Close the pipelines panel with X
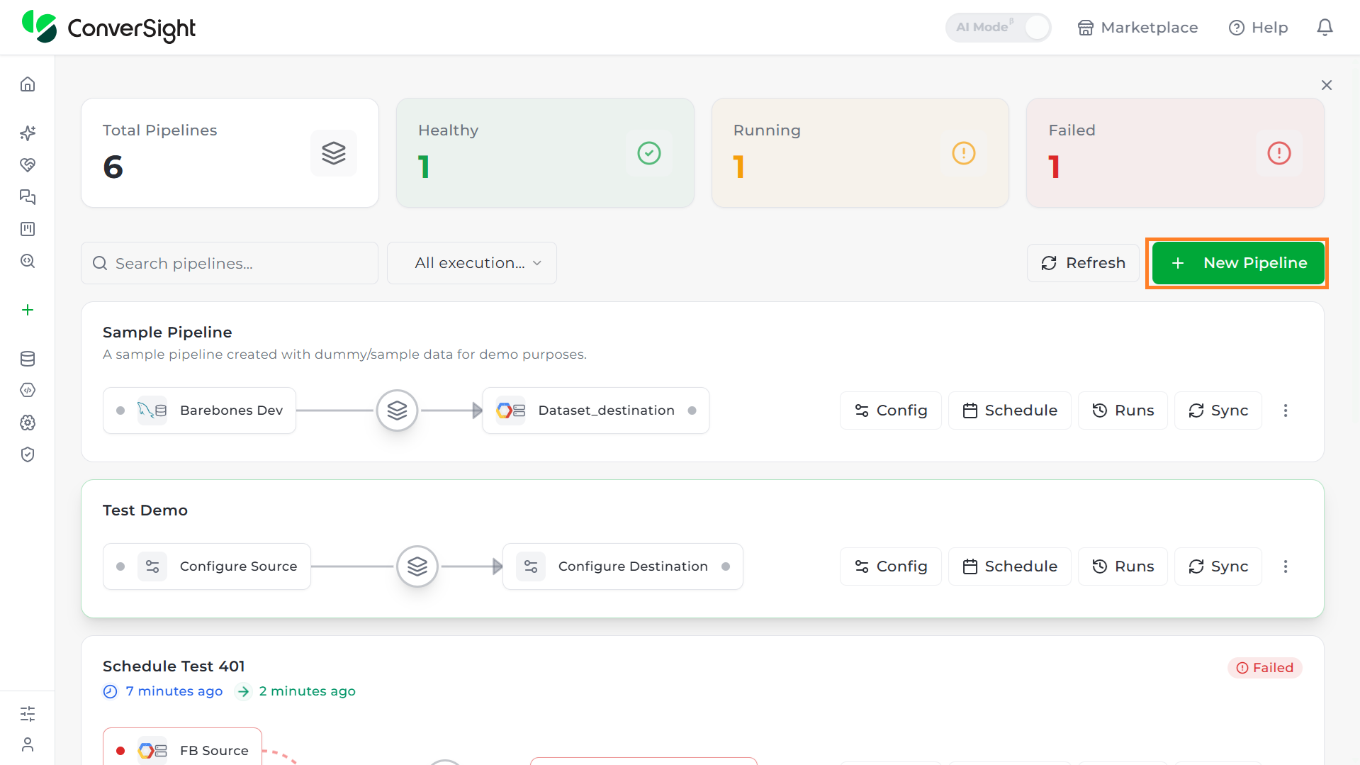This screenshot has width=1360, height=765. pos(1327,85)
